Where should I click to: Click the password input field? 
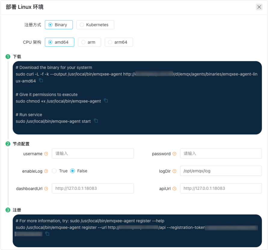tap(221, 153)
